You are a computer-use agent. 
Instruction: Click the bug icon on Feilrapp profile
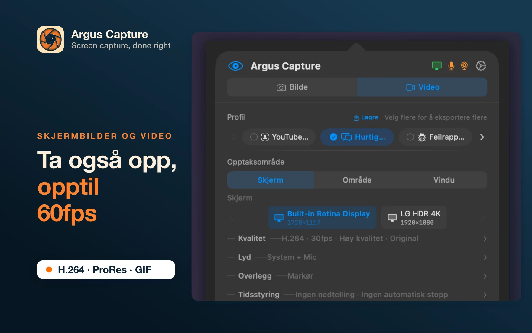422,137
